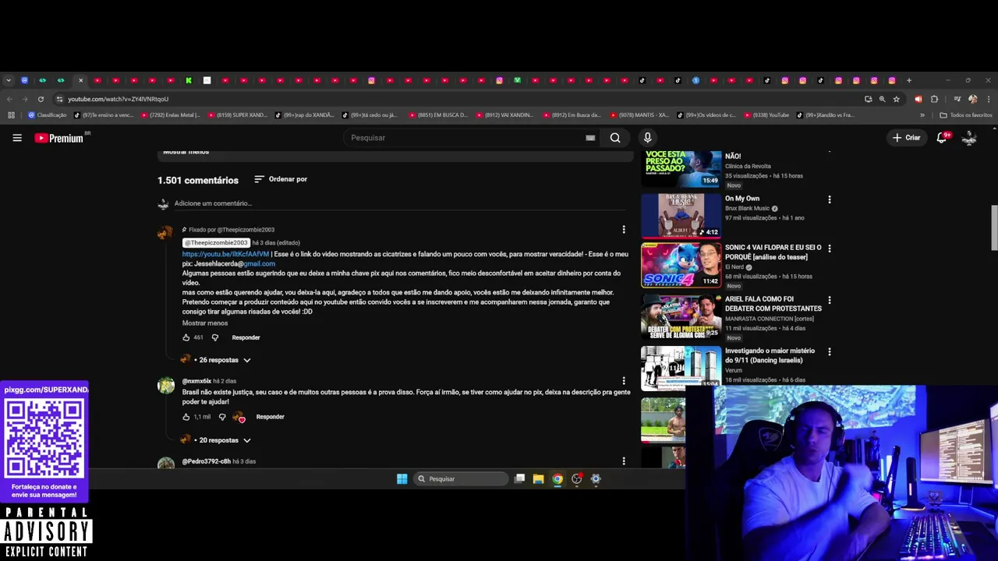
Task: Start voice search with the microphone
Action: point(647,138)
